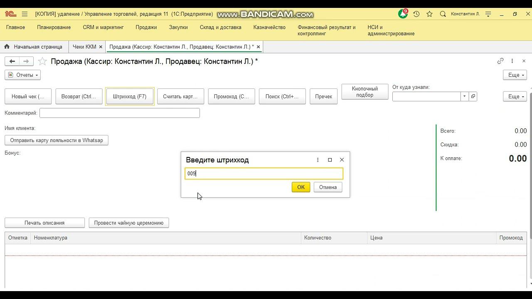532x299 pixels.
Task: Open the history clock icon
Action: (416, 14)
